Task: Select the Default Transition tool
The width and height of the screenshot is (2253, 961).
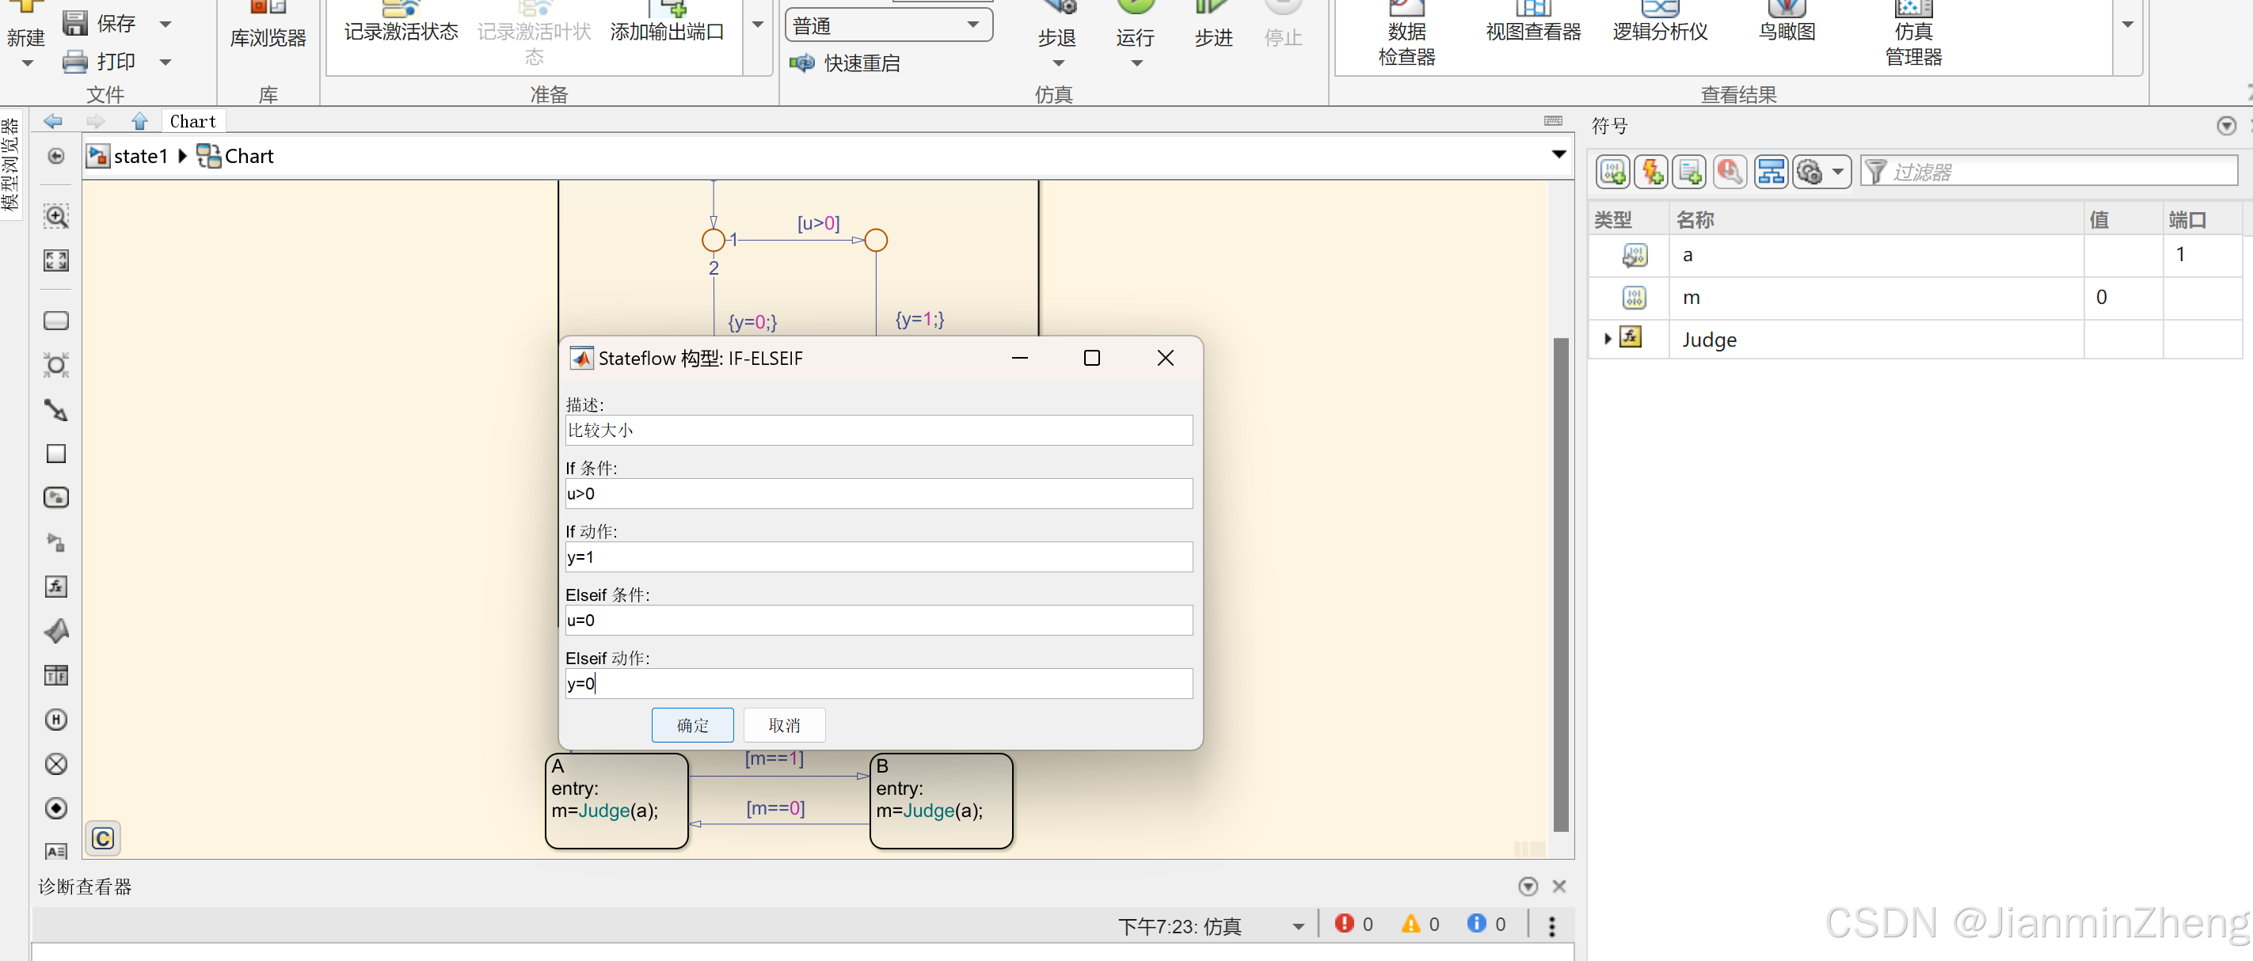Action: pos(56,410)
